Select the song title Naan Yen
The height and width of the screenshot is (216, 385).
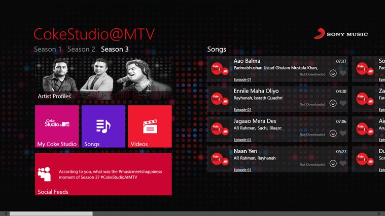pyautogui.click(x=246, y=151)
